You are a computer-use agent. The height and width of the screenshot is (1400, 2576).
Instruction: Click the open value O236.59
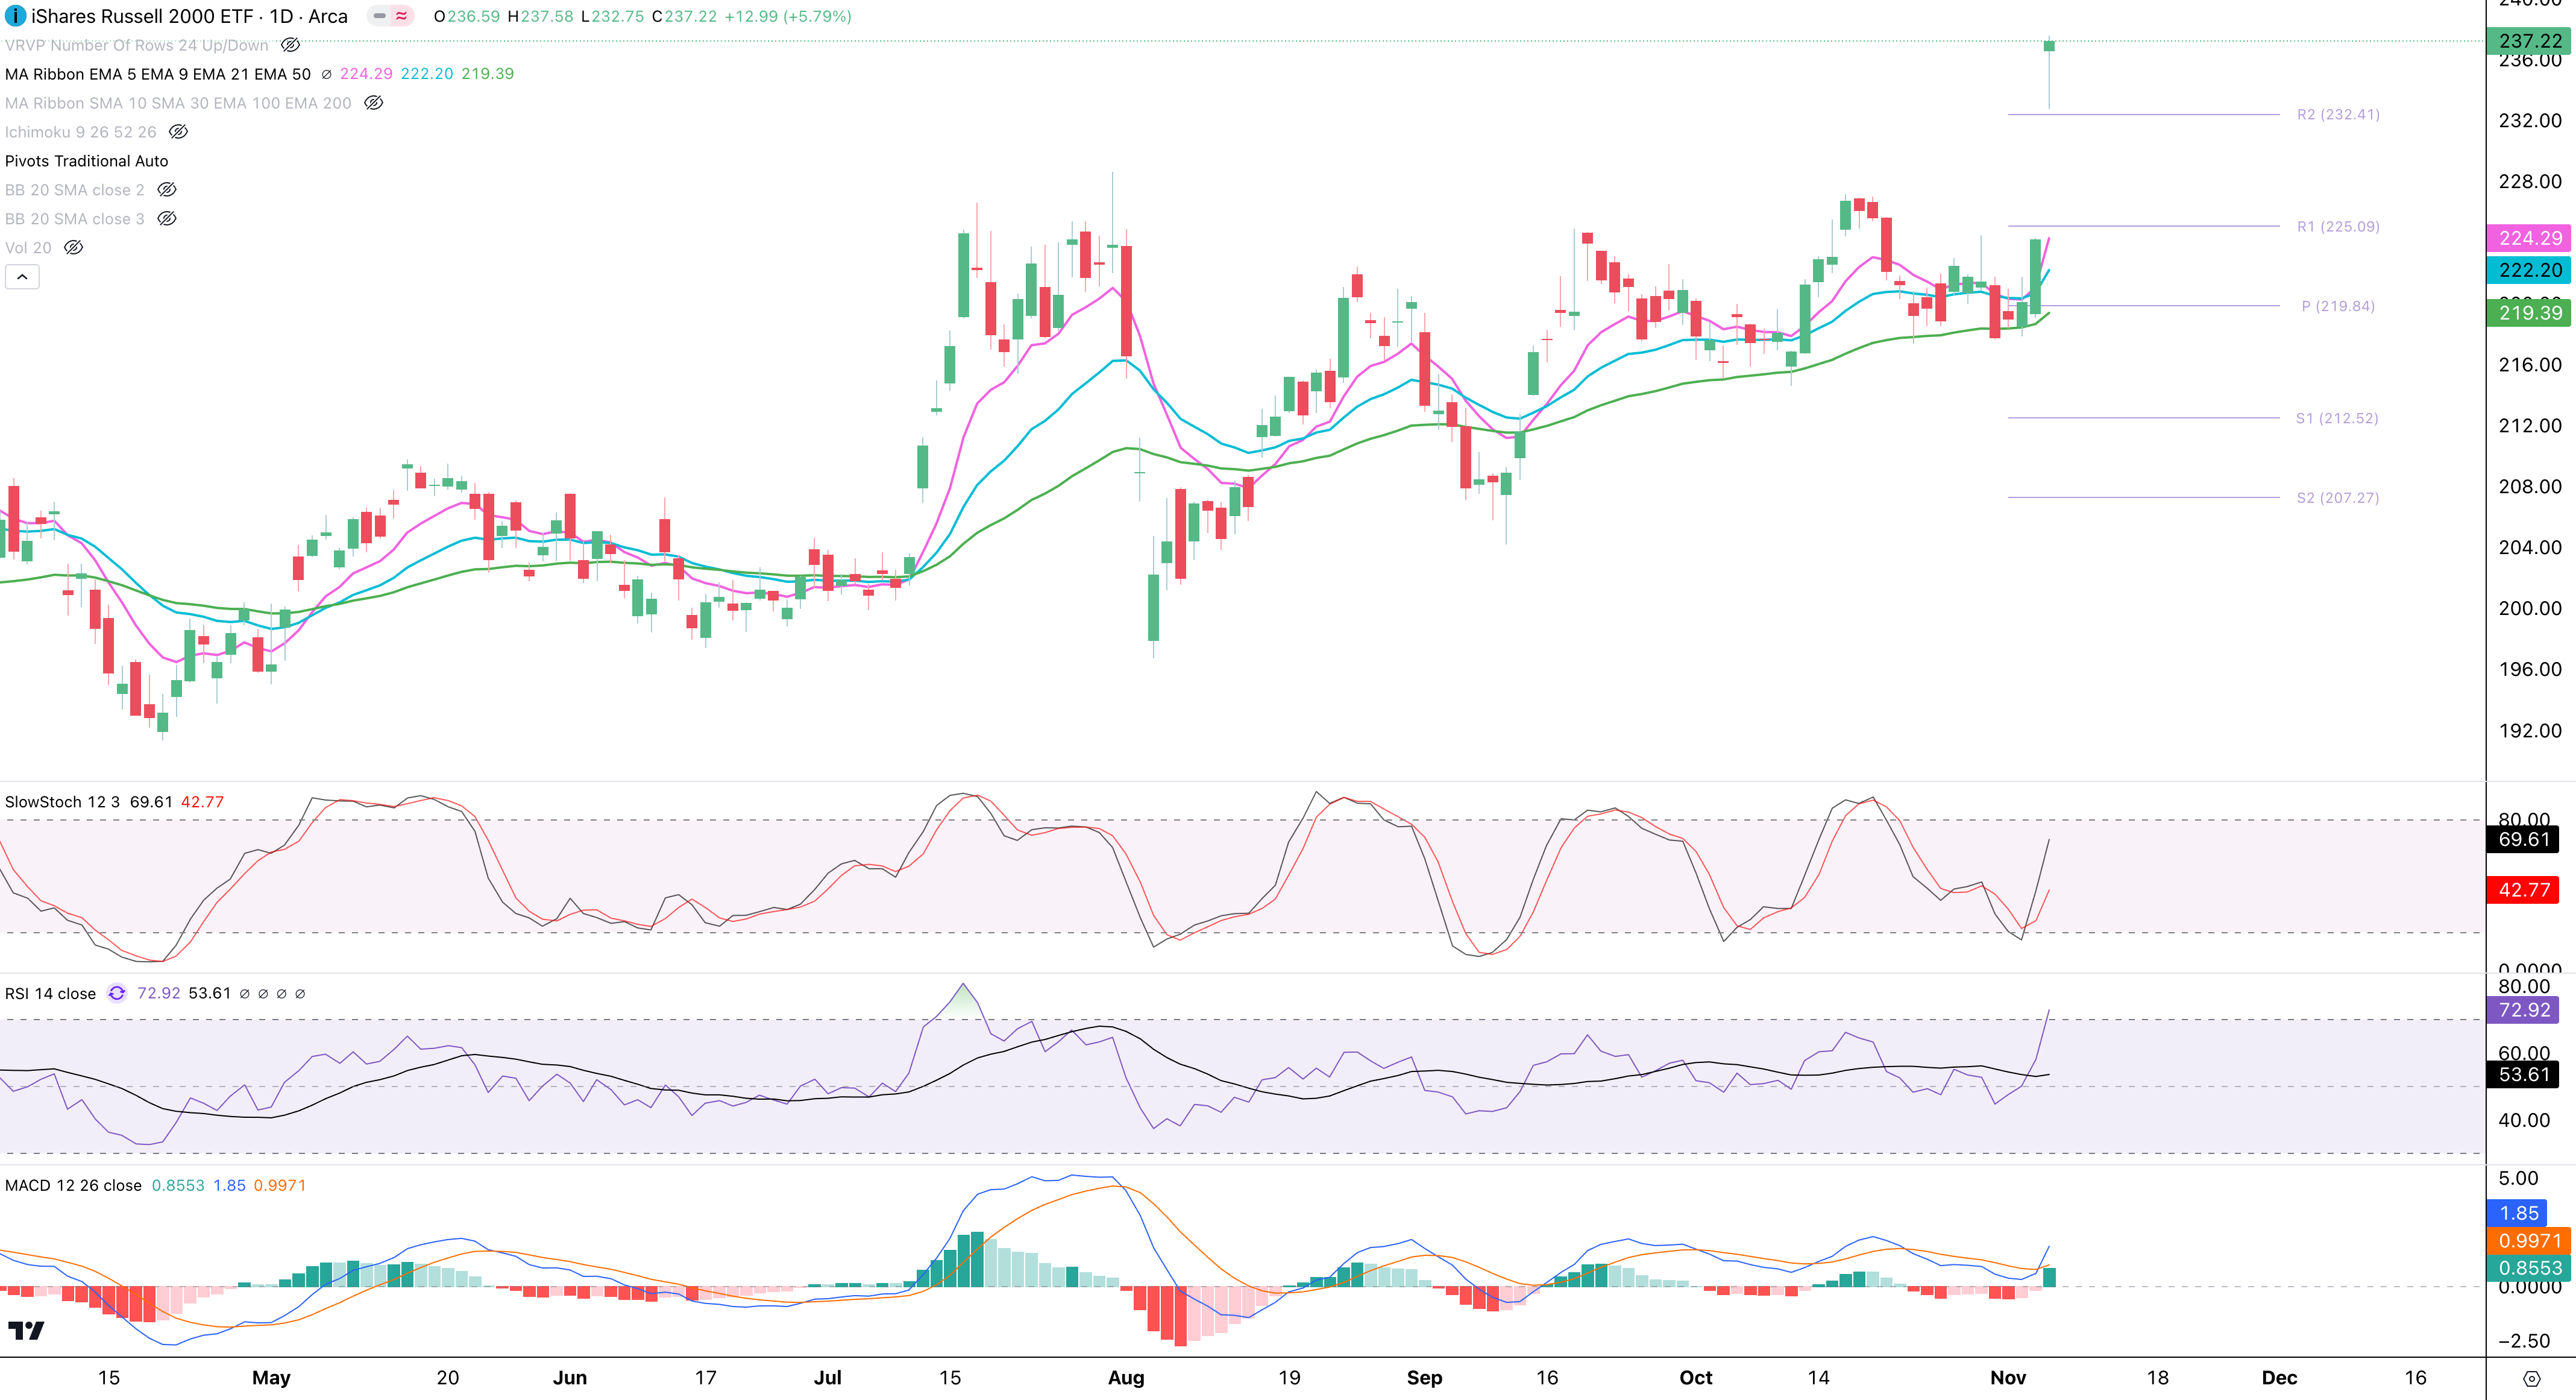[466, 16]
